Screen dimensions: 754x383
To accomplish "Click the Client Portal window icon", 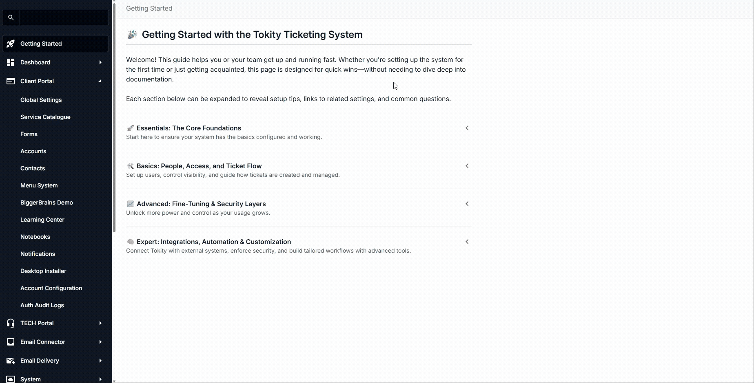I will [x=11, y=81].
